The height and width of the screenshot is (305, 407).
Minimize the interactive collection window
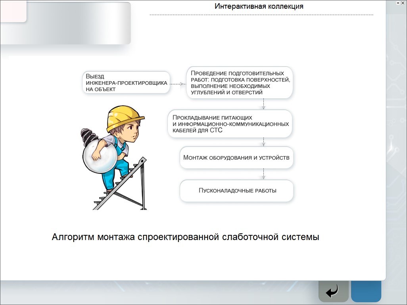click(x=398, y=2)
